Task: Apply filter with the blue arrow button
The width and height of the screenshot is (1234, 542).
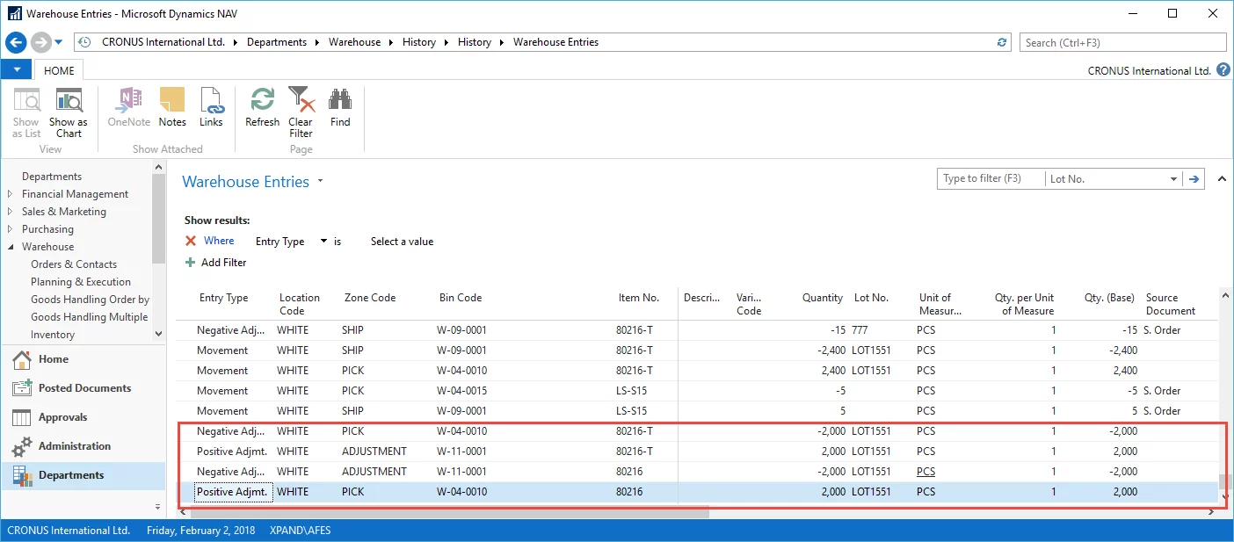Action: [x=1194, y=179]
